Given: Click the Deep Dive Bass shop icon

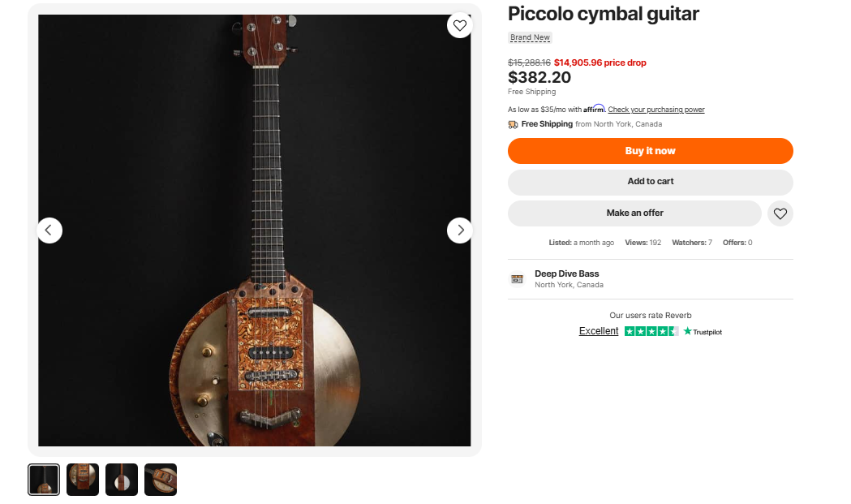Looking at the screenshot, I should pyautogui.click(x=518, y=278).
